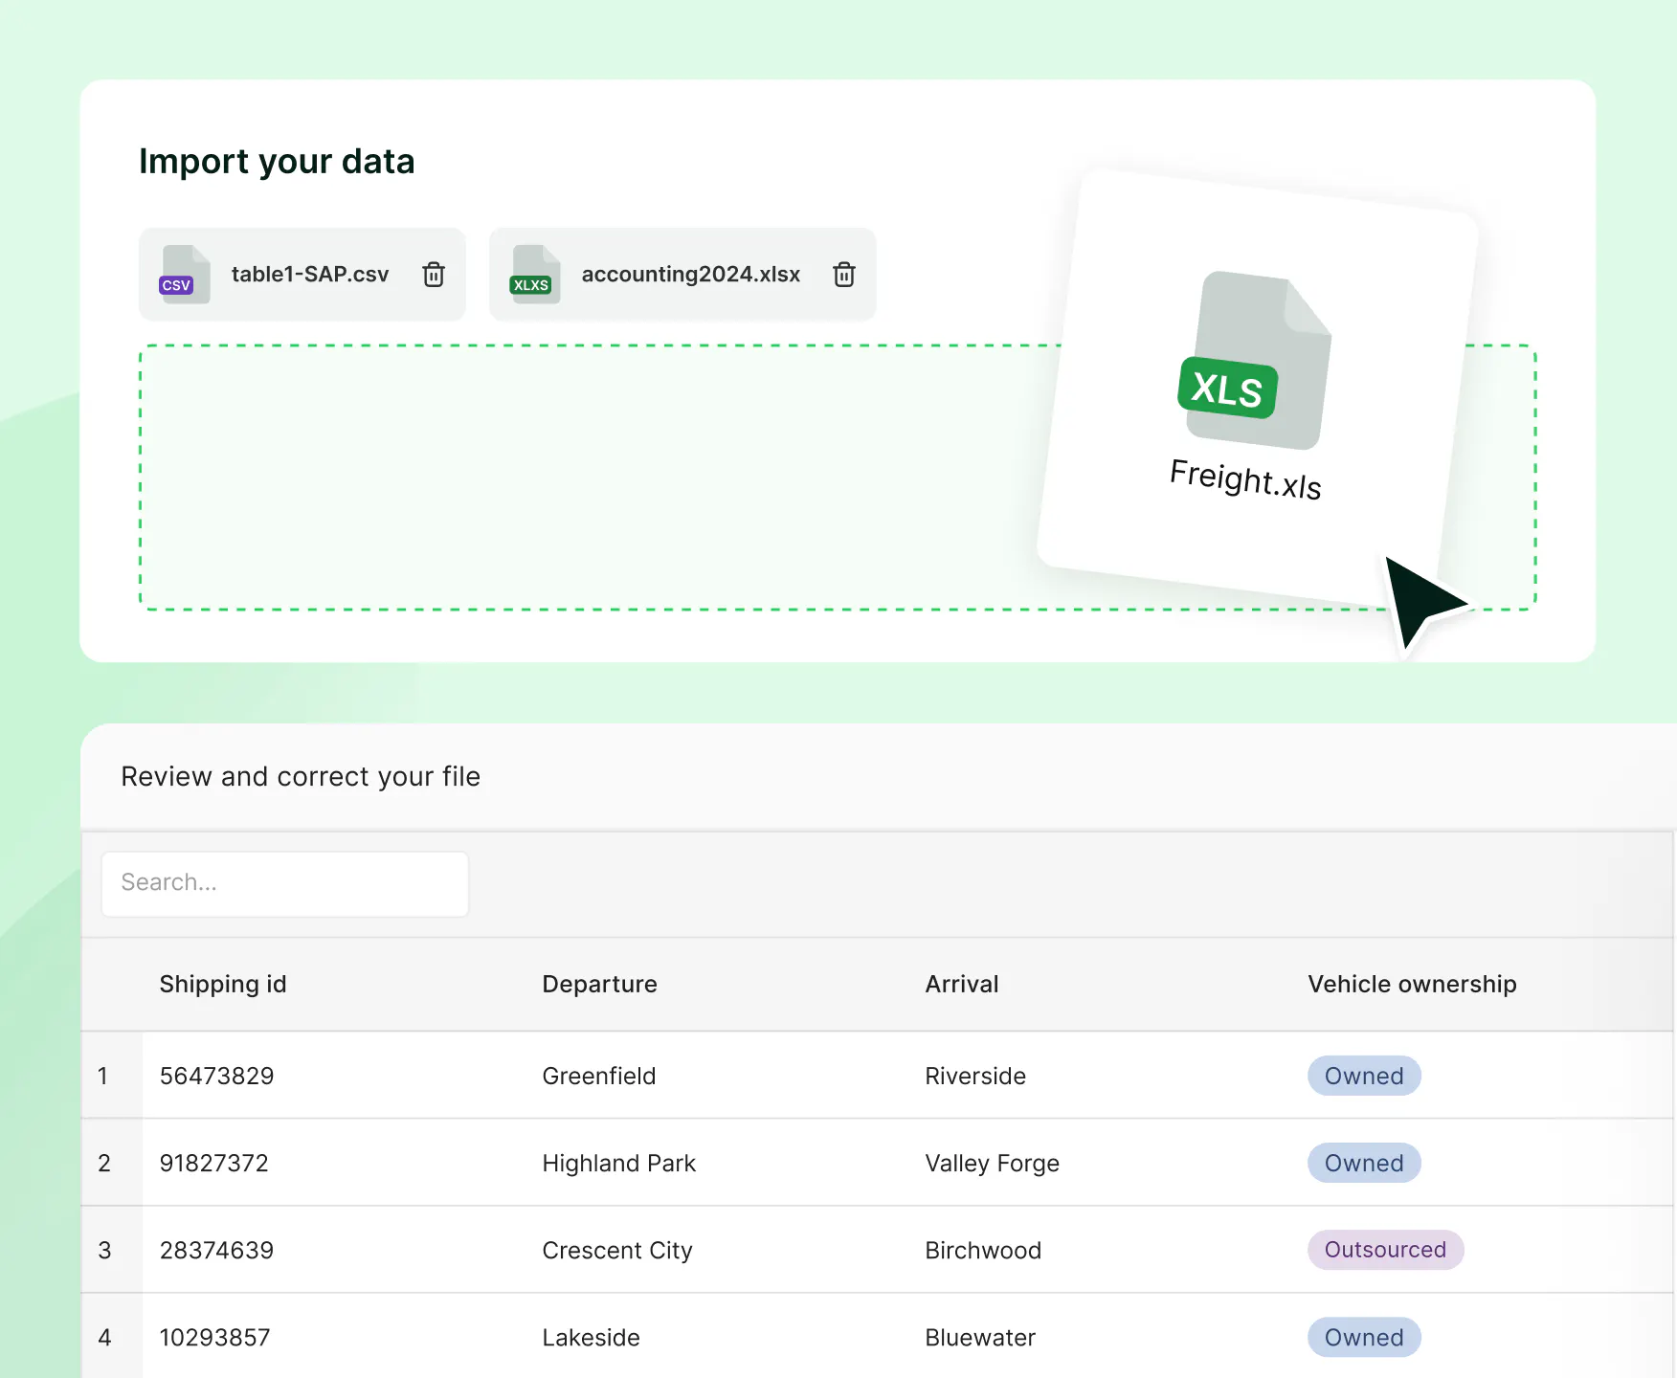The width and height of the screenshot is (1677, 1378).
Task: Click the XLXS file type icon
Action: click(534, 276)
